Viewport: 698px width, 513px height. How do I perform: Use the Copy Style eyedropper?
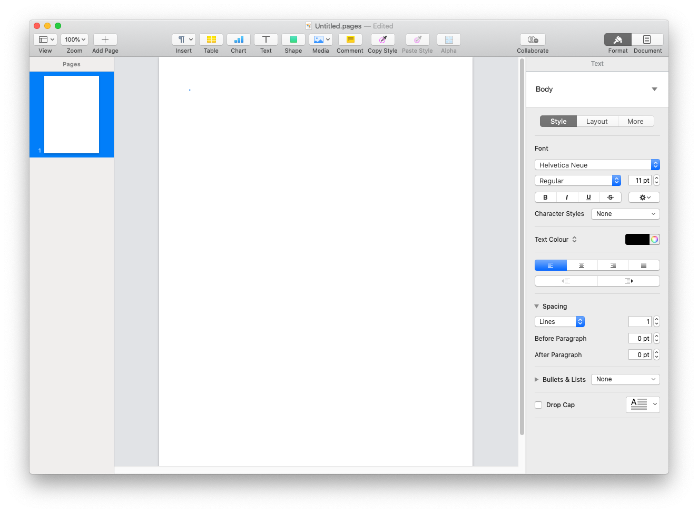pos(382,40)
